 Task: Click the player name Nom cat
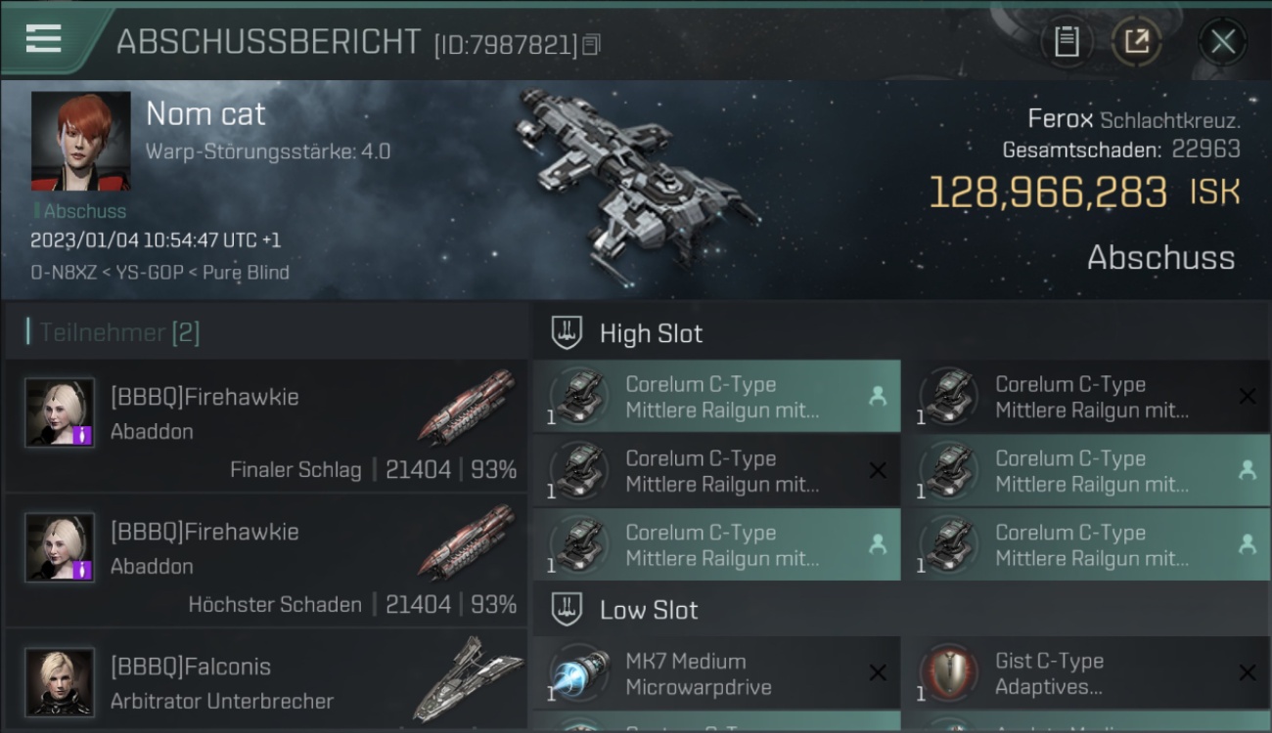tap(205, 113)
